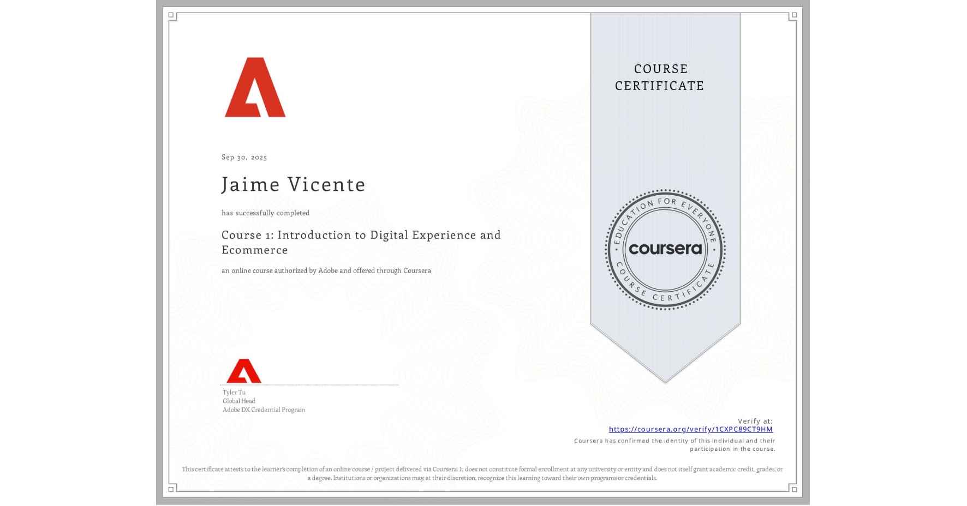The height and width of the screenshot is (506, 967).
Task: Open the coursera.org verify link
Action: pyautogui.click(x=690, y=429)
